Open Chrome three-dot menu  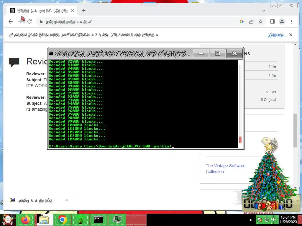pyautogui.click(x=291, y=21)
